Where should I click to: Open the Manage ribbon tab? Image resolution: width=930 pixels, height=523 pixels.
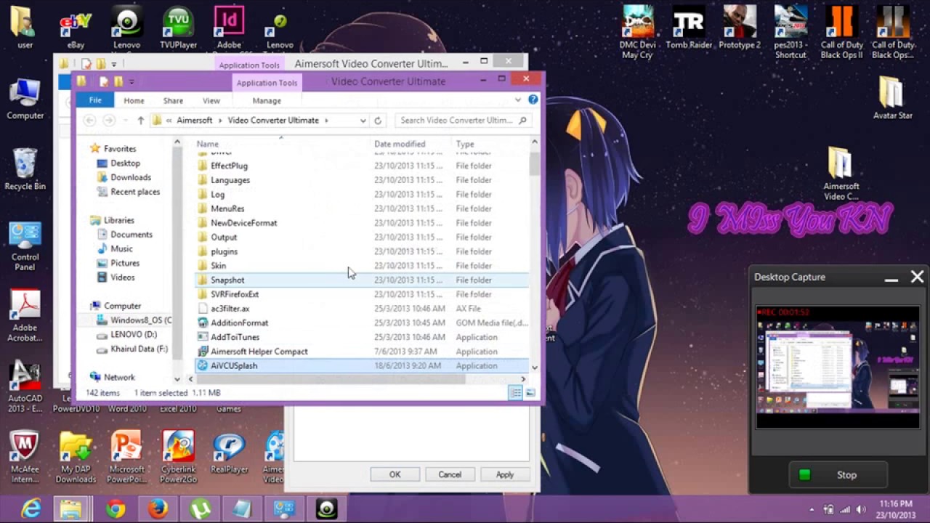tap(267, 100)
